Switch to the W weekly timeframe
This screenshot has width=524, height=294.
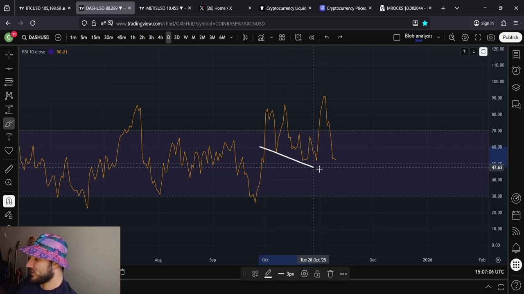pyautogui.click(x=185, y=37)
